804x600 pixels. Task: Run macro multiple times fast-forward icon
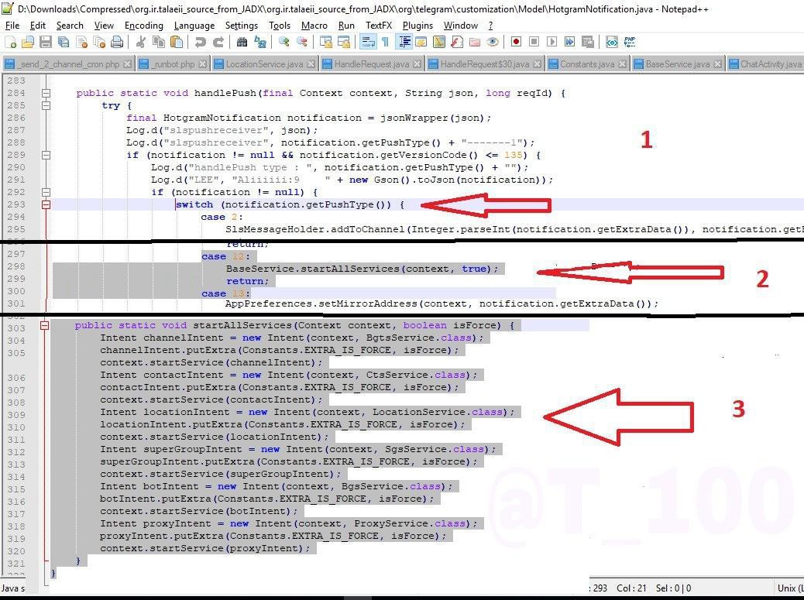tap(569, 42)
